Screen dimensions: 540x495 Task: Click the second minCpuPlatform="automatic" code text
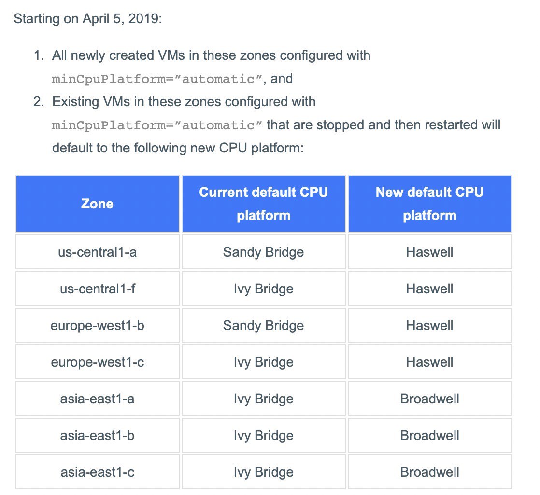(x=157, y=125)
